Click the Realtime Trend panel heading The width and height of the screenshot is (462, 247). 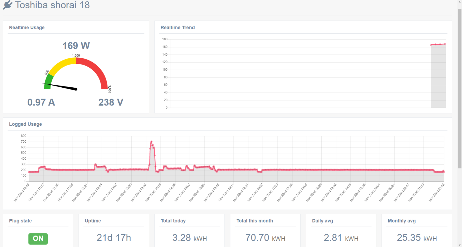point(178,27)
